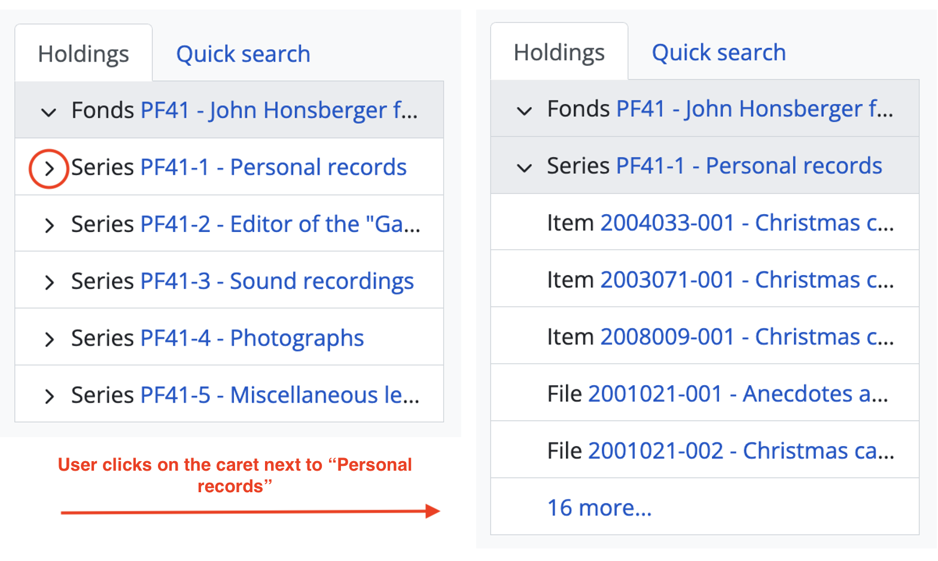
Task: Show the 16 more items
Action: 599,508
